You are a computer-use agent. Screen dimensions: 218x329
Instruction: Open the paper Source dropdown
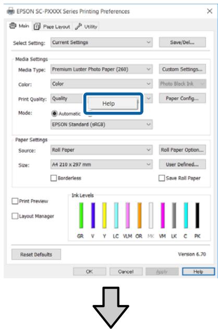(x=102, y=150)
